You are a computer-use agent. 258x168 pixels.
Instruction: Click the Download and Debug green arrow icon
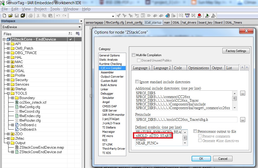tap(207, 16)
